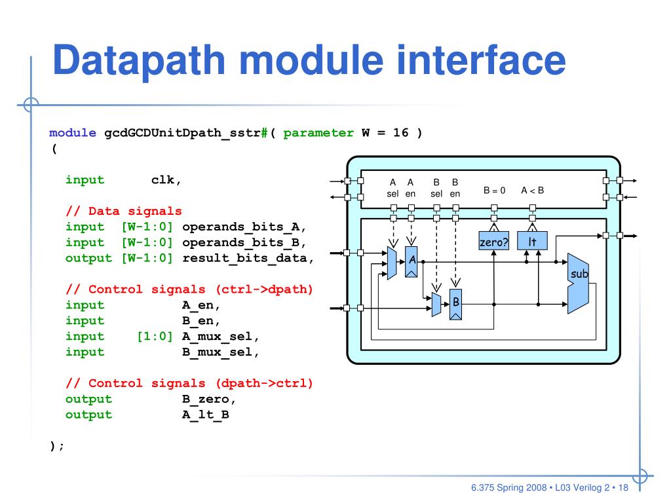
Task: Select the B register block
Action: pyautogui.click(x=455, y=303)
